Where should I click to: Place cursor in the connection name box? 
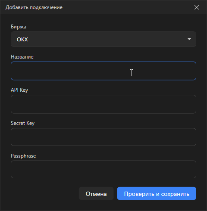coord(103,71)
